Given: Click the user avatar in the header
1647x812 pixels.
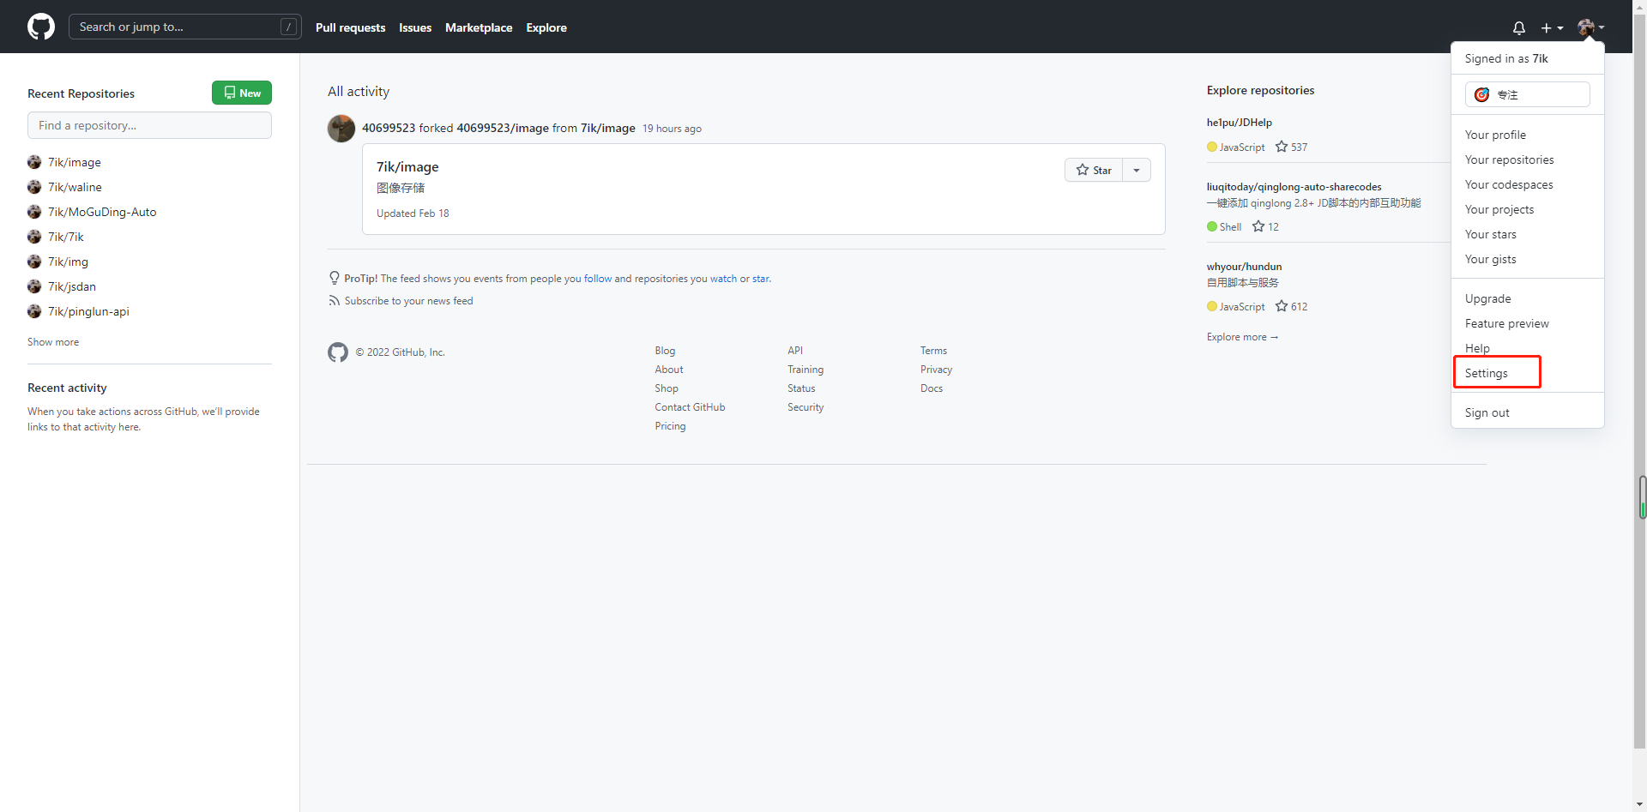Looking at the screenshot, I should (x=1586, y=27).
